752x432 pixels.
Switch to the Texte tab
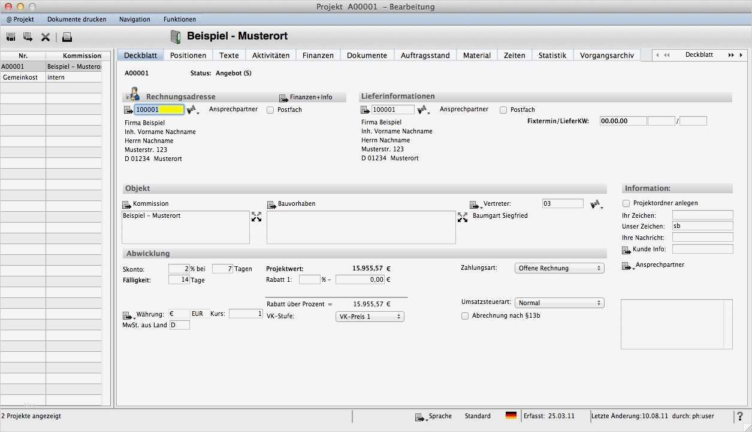coord(229,55)
